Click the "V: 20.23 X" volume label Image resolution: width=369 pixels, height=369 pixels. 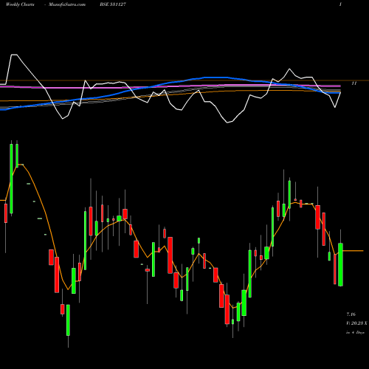tap(356, 323)
